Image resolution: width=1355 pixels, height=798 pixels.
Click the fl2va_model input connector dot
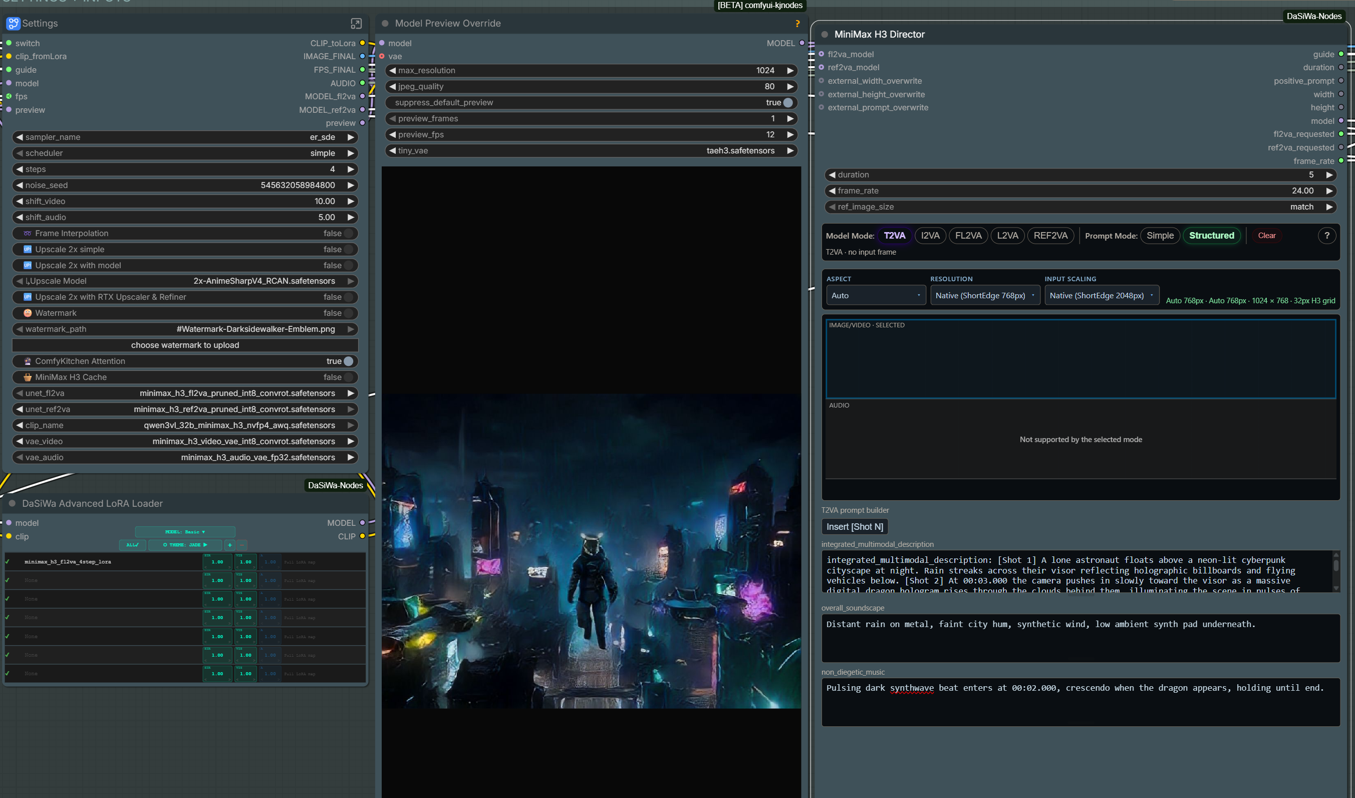coord(821,54)
